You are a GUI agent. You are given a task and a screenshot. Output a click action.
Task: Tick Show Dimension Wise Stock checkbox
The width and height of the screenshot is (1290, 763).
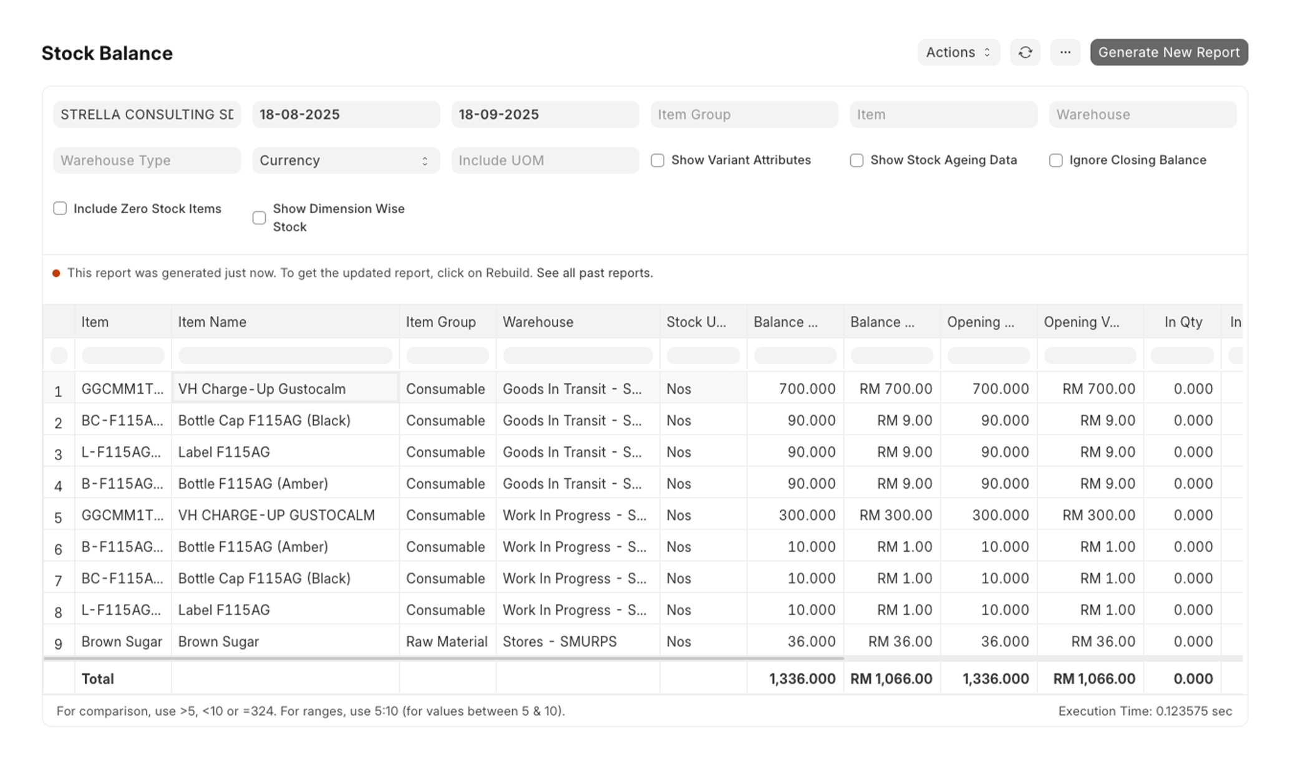coord(259,218)
